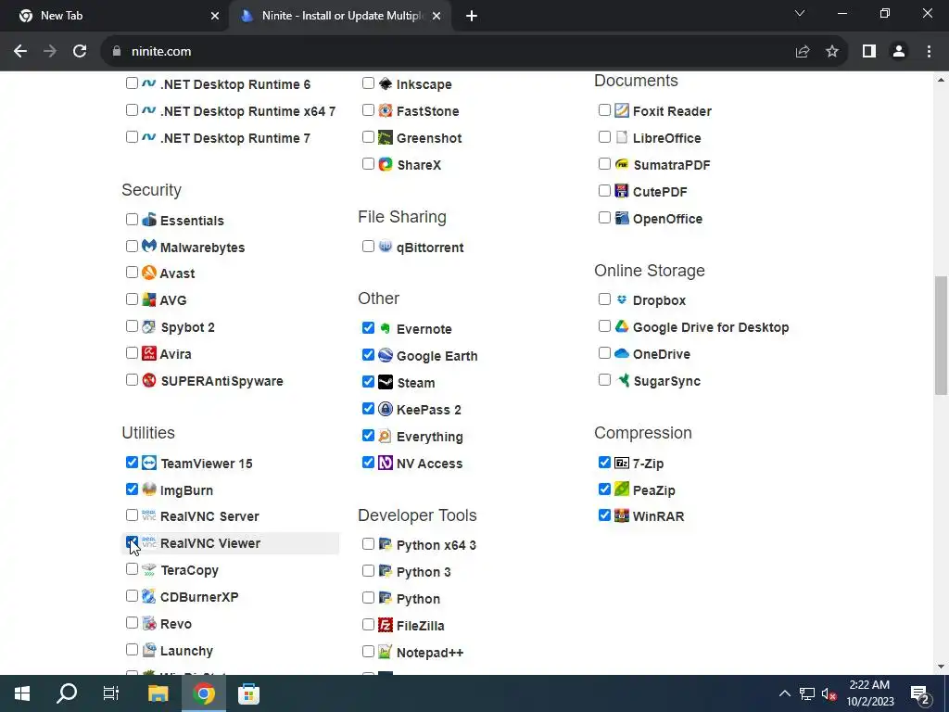Tick the CutePDF checkbox

coord(604,191)
